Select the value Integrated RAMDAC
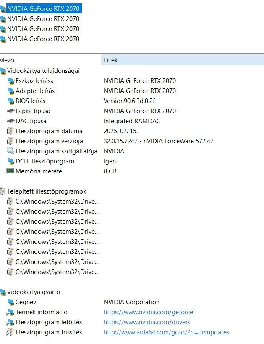The image size is (264, 344). tap(132, 121)
